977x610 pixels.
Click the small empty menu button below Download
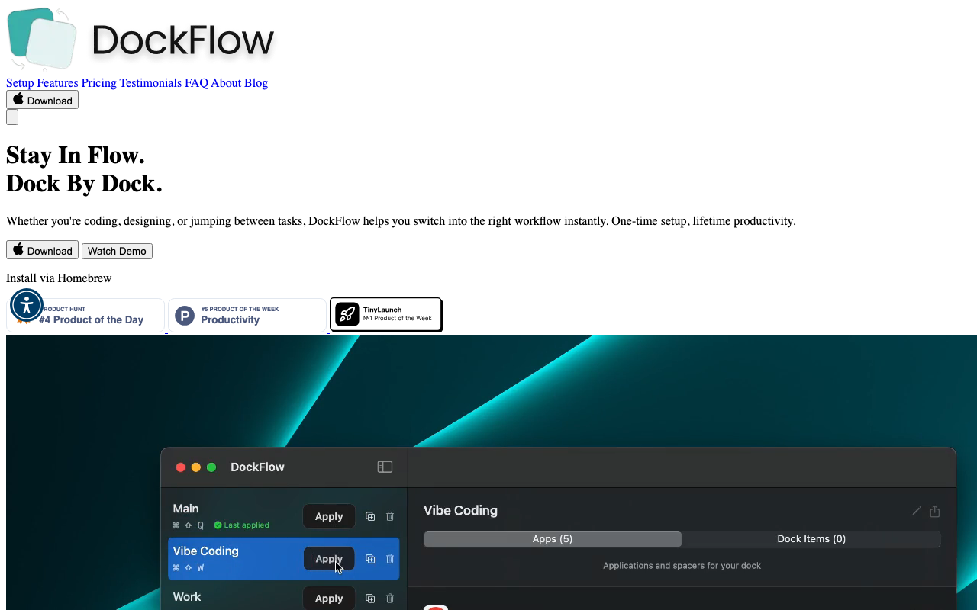coord(12,117)
